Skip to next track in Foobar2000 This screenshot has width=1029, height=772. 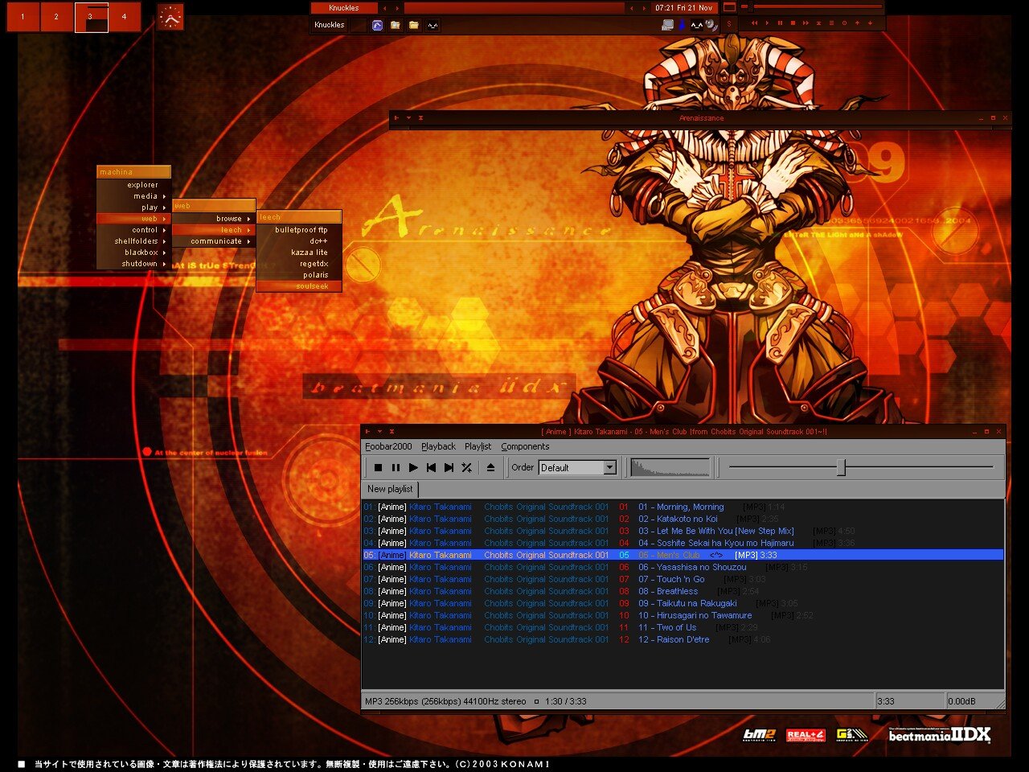pyautogui.click(x=449, y=467)
